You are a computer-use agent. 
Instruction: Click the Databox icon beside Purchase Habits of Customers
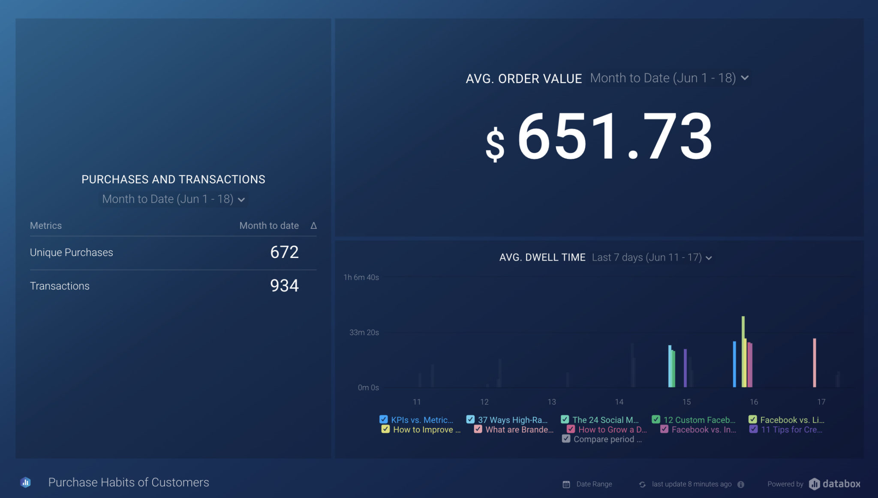(x=26, y=482)
